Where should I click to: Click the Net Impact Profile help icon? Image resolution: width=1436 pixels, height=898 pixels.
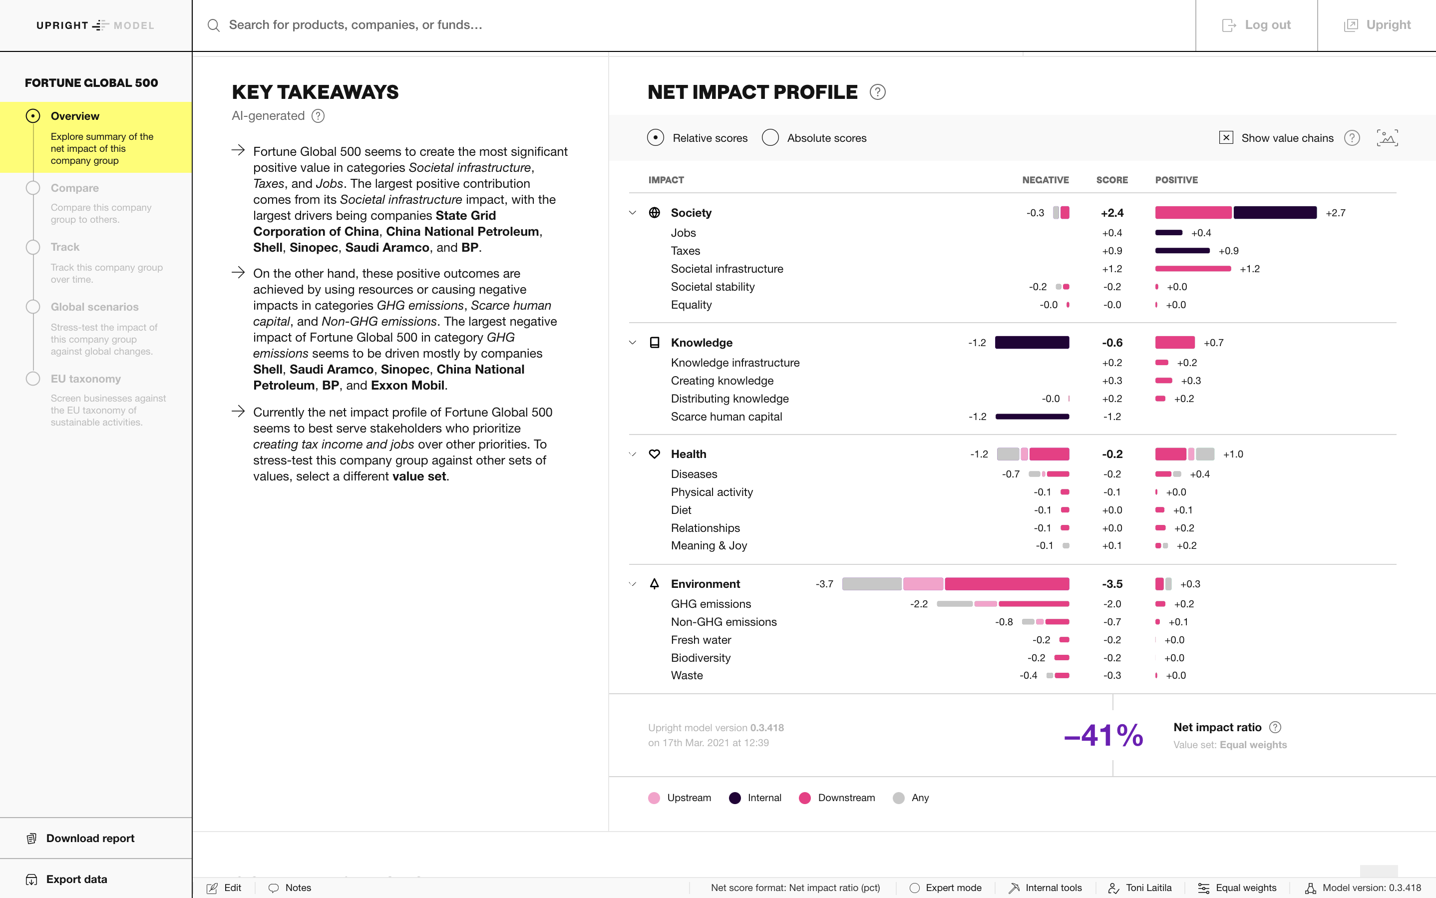tap(877, 92)
